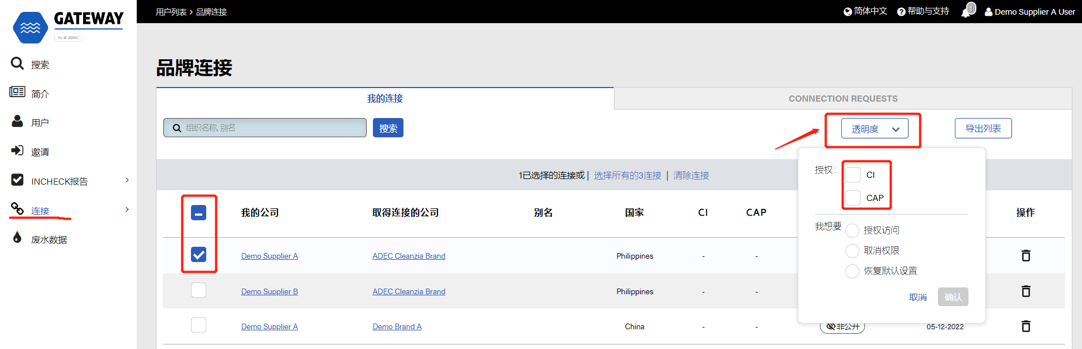Click the 确认 button
Viewport: 1082px width, 349px height.
(x=953, y=297)
